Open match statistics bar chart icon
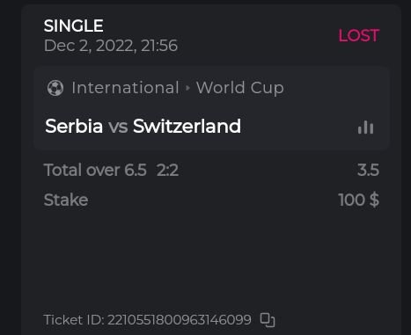Screen dimensions: 411x335 (365, 127)
